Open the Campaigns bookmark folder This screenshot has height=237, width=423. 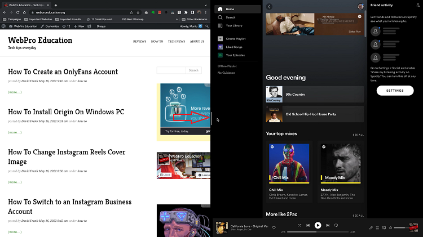(x=12, y=19)
